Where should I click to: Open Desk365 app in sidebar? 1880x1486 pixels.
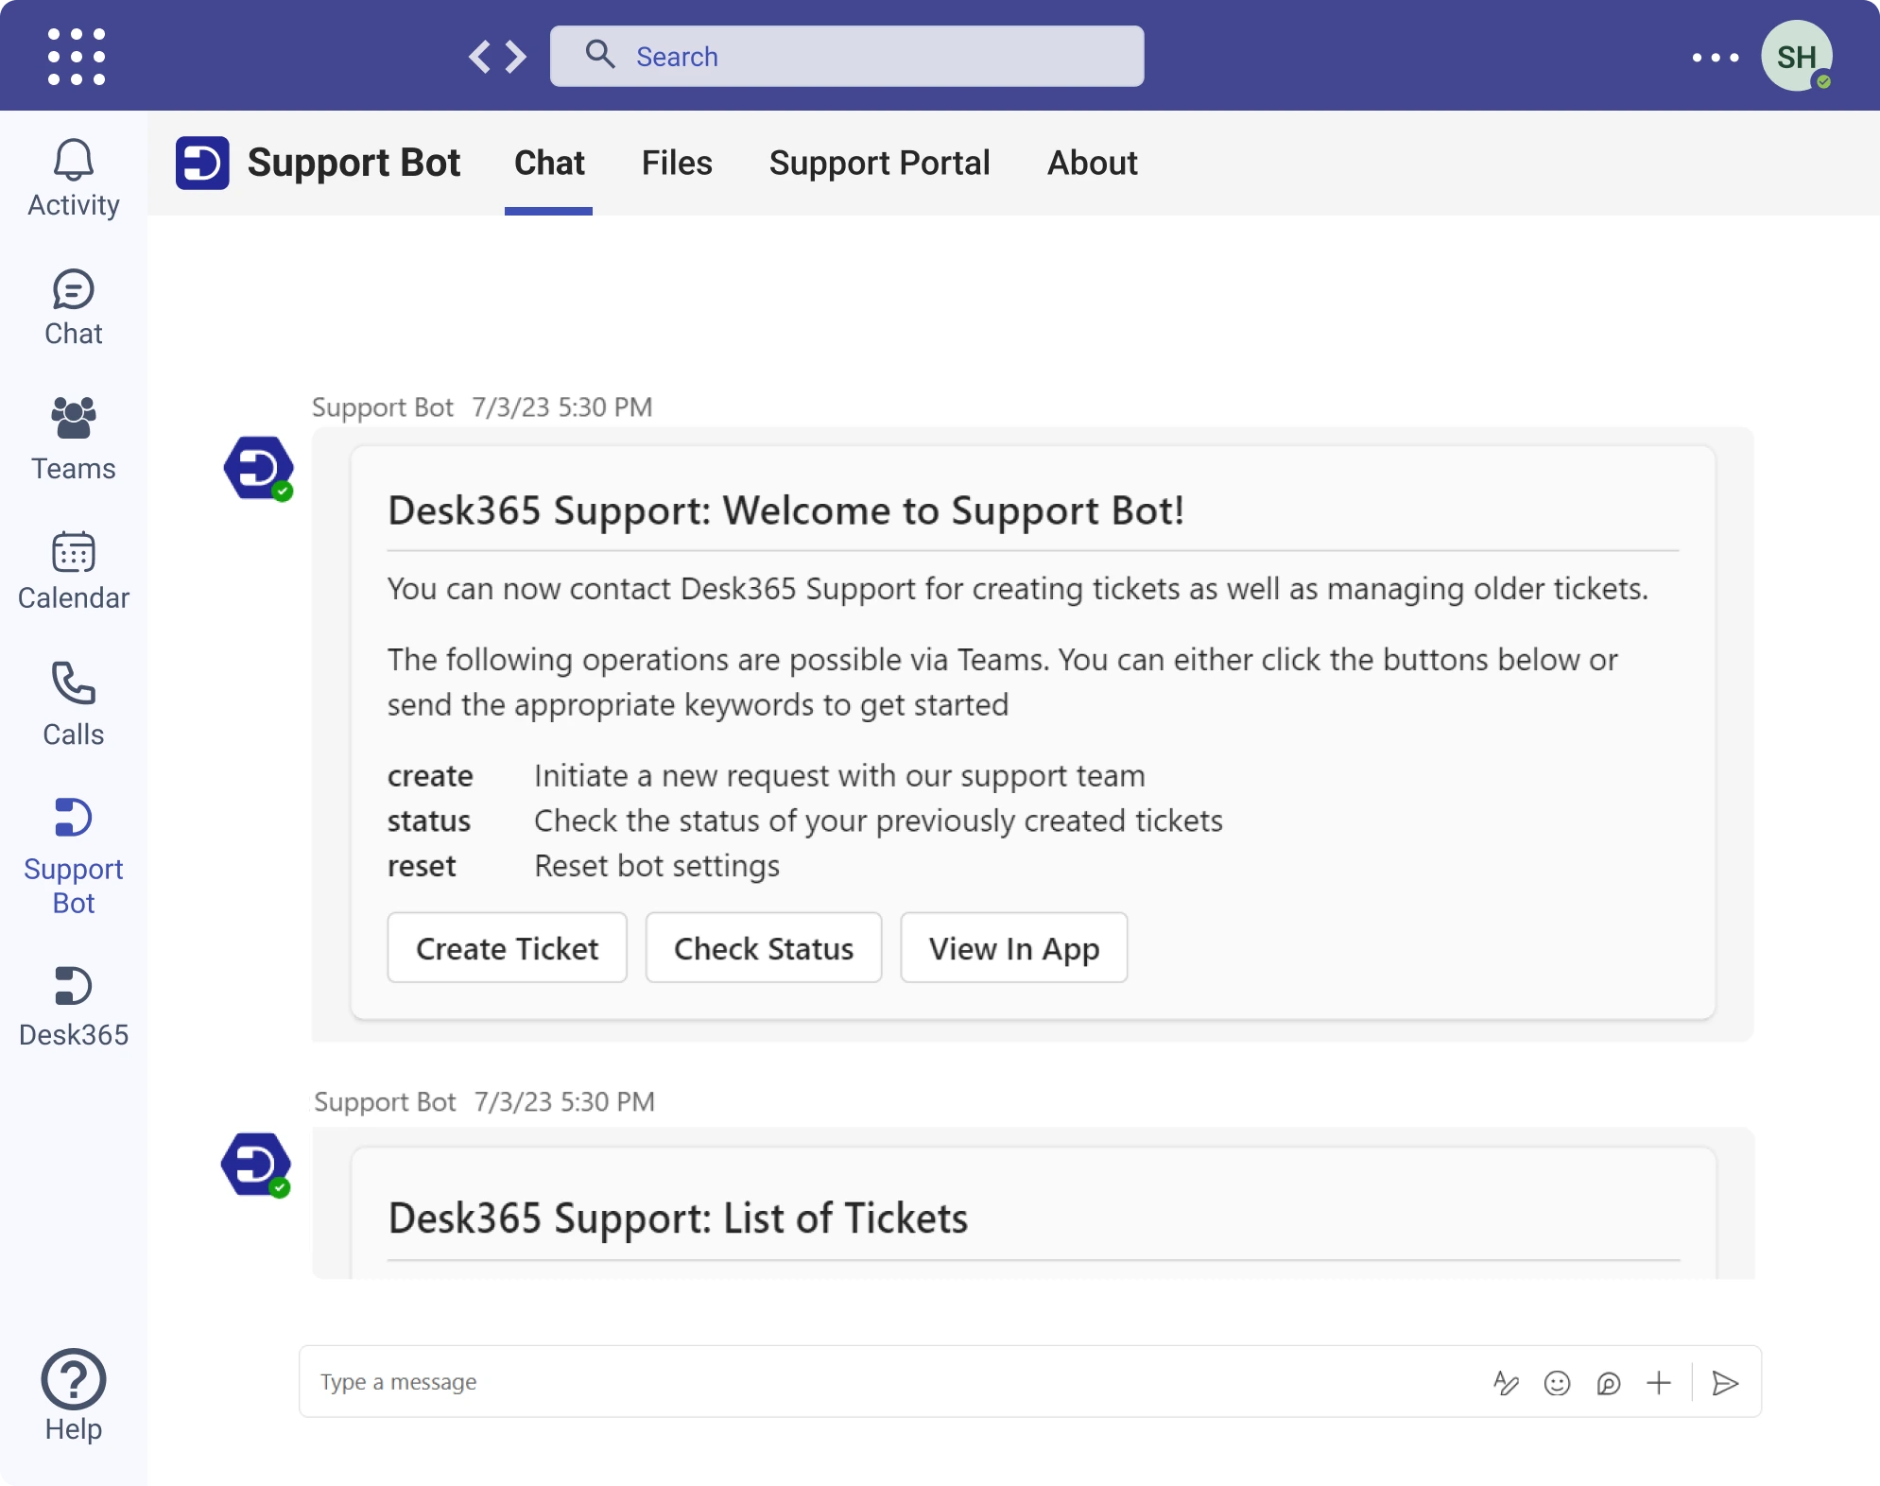click(x=74, y=1006)
